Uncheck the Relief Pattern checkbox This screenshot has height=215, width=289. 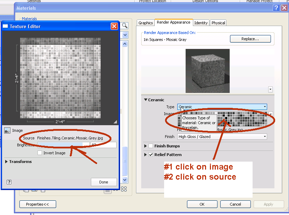151,155
